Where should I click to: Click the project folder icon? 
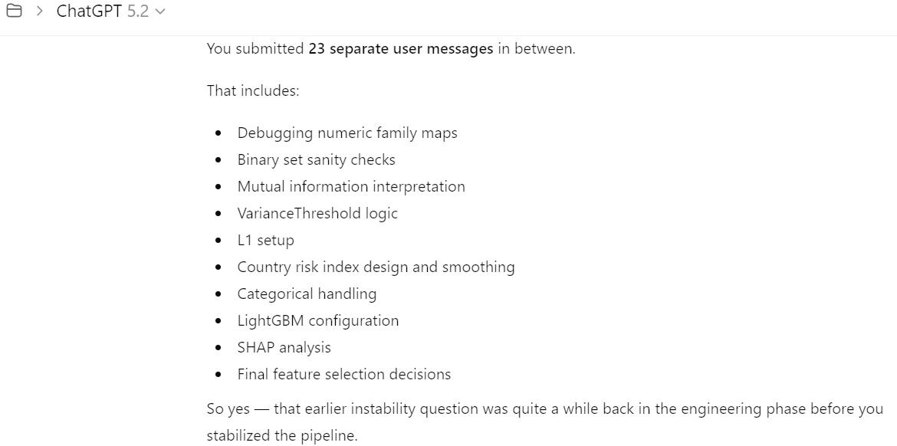(15, 12)
